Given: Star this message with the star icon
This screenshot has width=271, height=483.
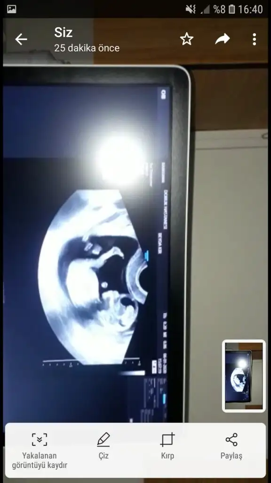Looking at the screenshot, I should [186, 39].
